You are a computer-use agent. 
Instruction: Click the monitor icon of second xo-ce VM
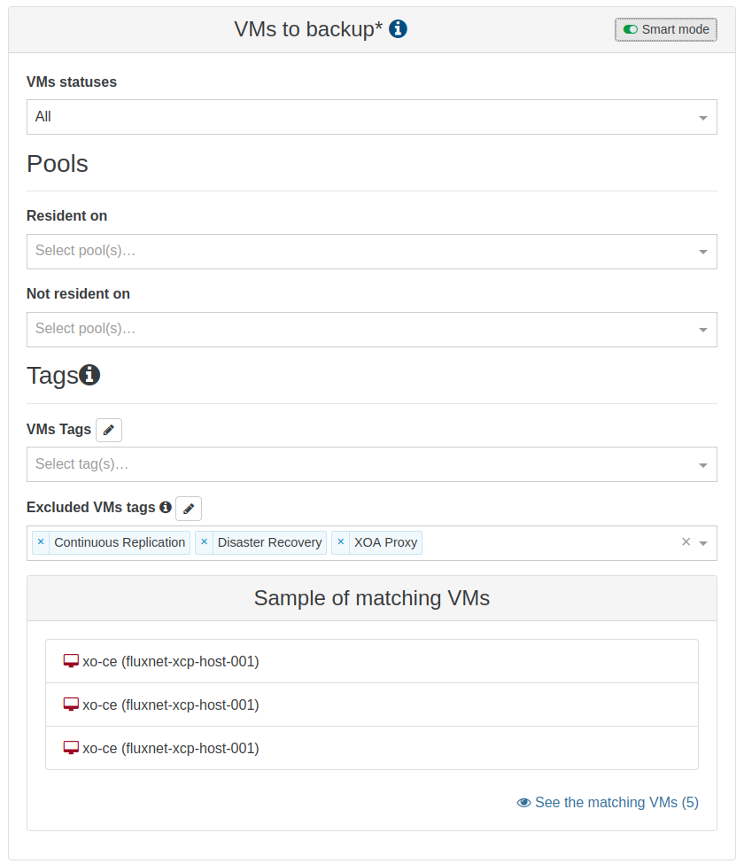click(x=72, y=704)
